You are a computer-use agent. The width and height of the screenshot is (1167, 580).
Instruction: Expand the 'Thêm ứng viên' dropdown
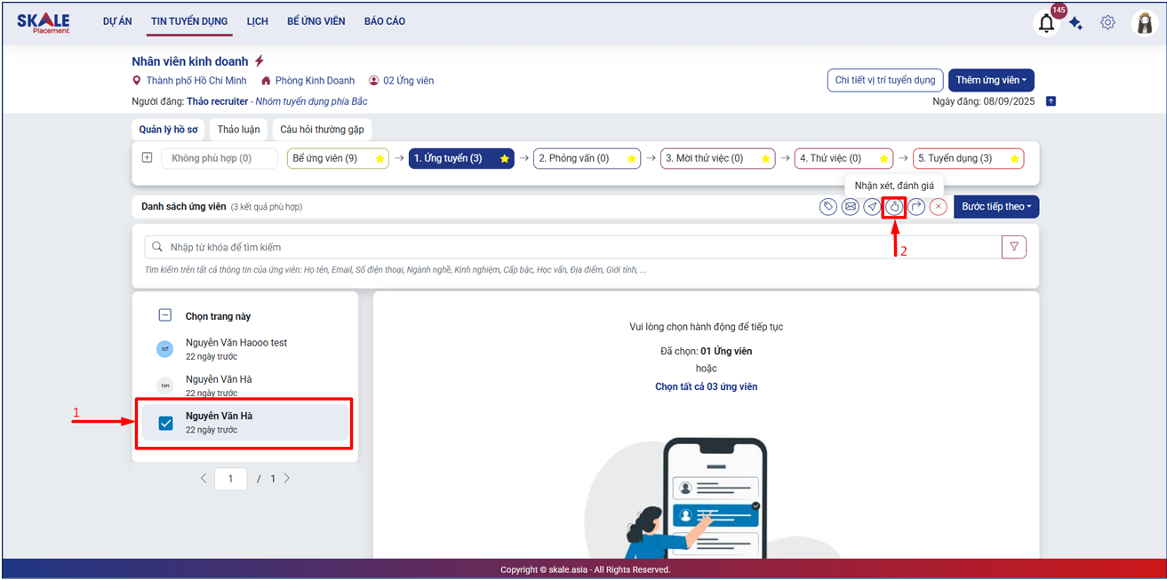[990, 80]
